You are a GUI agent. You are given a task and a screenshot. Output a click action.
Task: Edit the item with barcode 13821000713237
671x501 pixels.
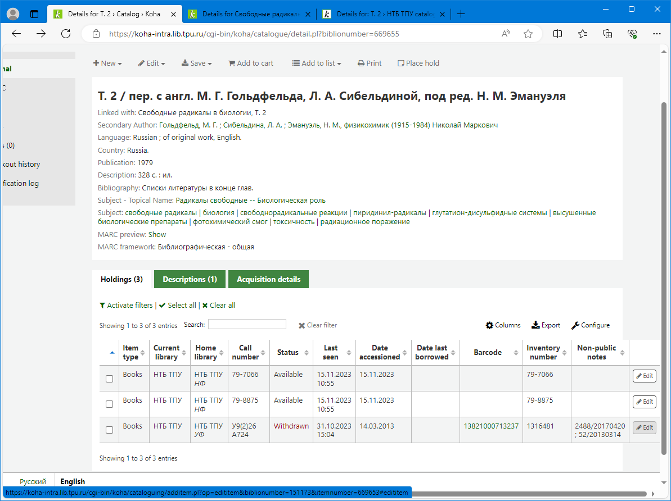click(644, 428)
